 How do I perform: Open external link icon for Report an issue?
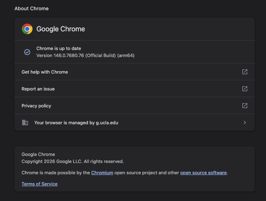point(244,89)
